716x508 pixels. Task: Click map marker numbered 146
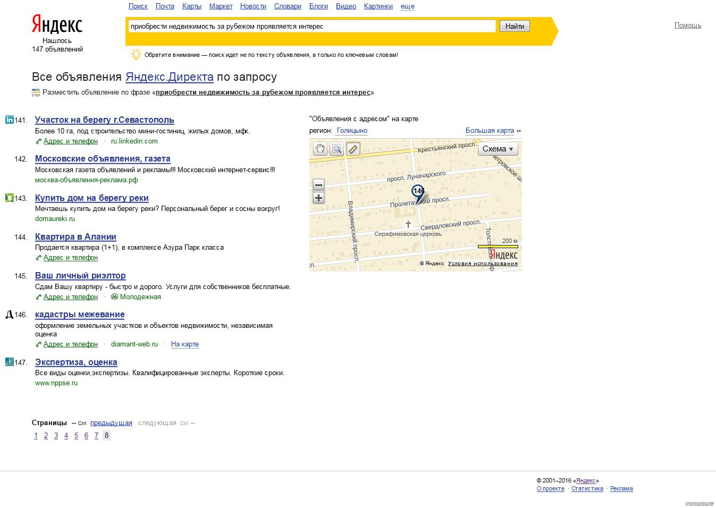pos(418,193)
